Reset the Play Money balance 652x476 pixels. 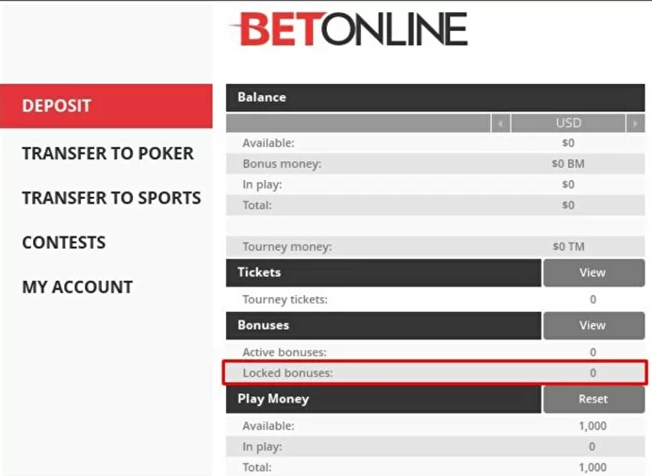593,399
